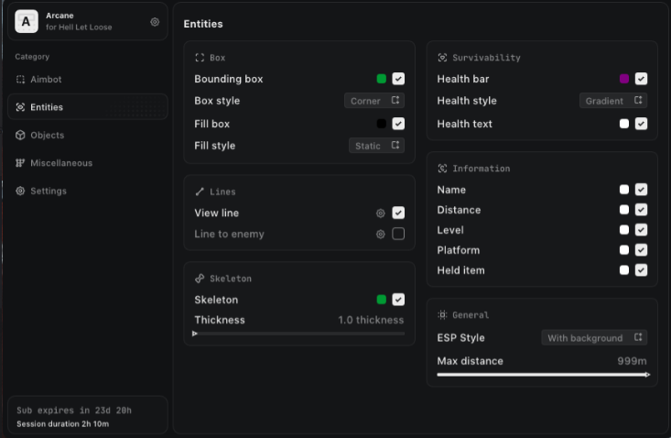671x438 pixels.
Task: Pick the Skeleton green color swatch
Action: click(x=382, y=300)
